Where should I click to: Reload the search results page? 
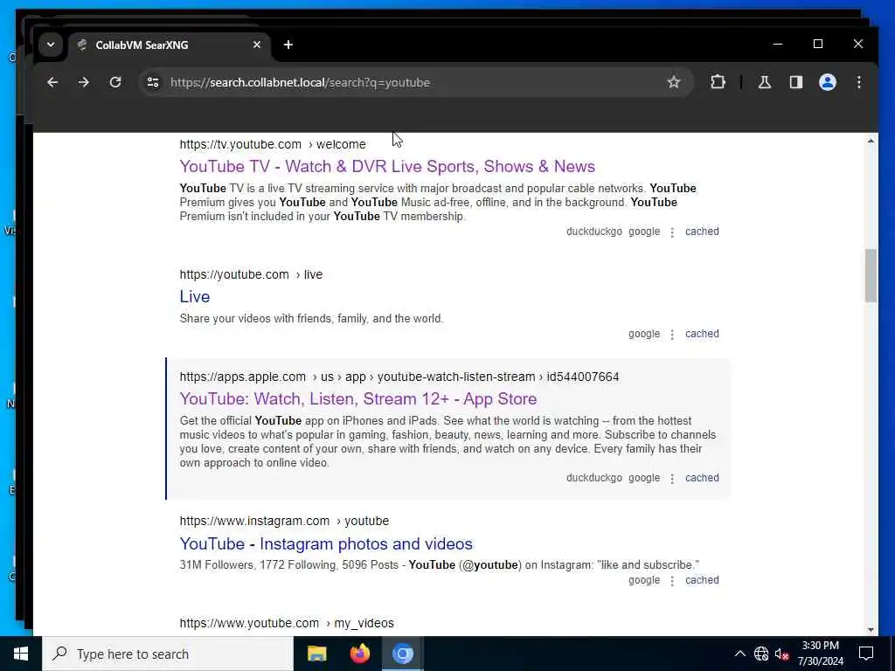(x=115, y=82)
